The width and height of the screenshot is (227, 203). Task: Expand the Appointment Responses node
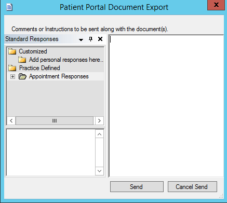[12, 76]
